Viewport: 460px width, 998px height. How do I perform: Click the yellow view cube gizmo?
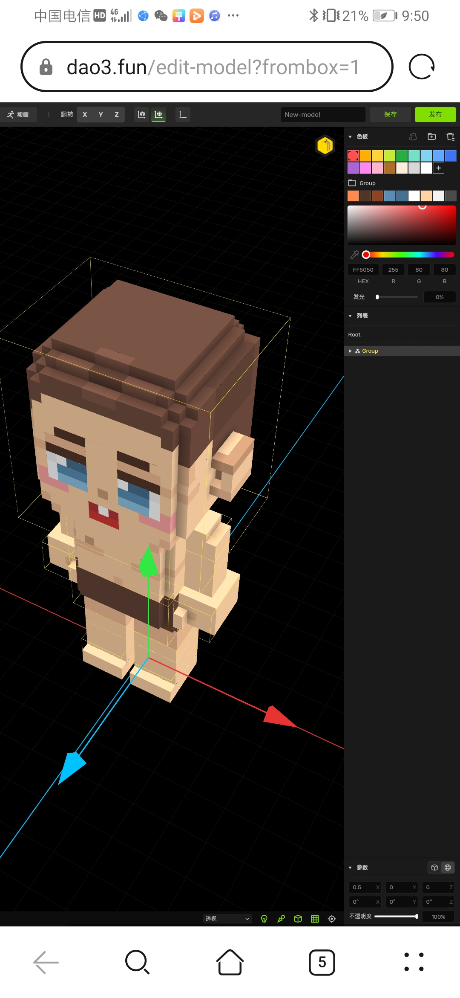[x=325, y=145]
